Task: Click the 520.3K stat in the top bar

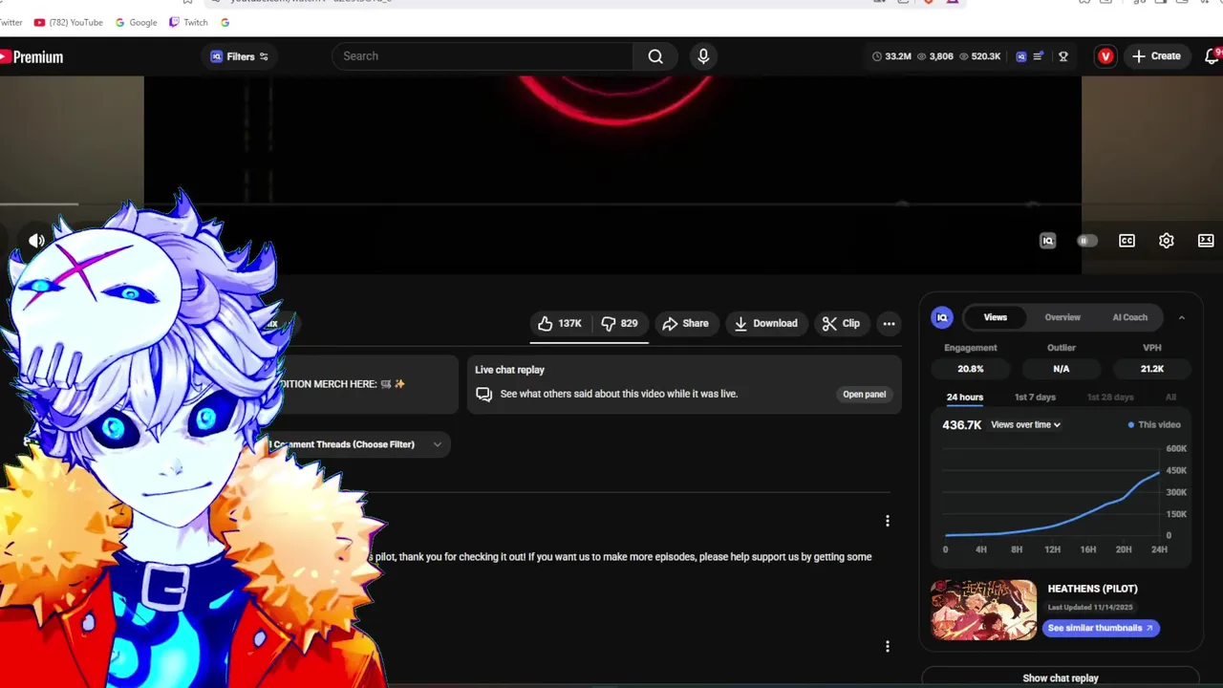Action: [979, 56]
